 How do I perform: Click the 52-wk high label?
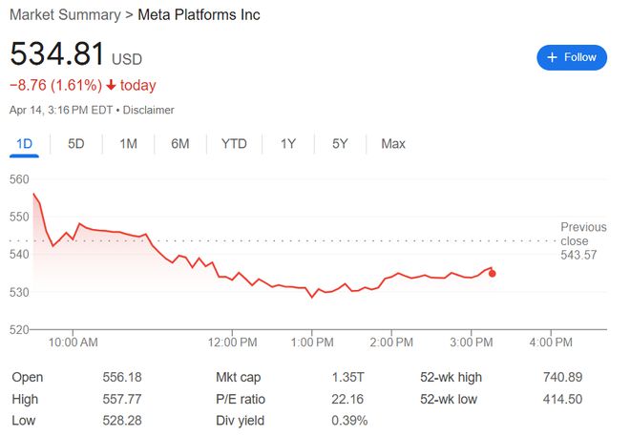[x=453, y=377]
